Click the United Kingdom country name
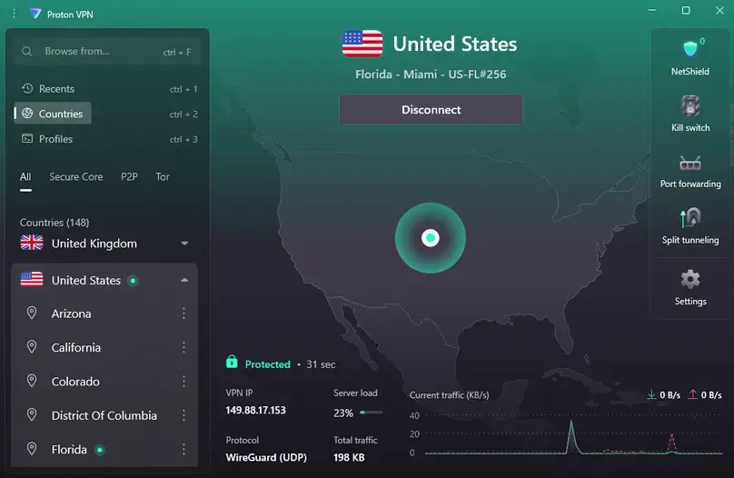This screenshot has width=734, height=478. [x=94, y=244]
